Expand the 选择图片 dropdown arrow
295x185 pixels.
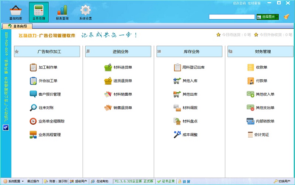pyautogui.click(x=277, y=17)
